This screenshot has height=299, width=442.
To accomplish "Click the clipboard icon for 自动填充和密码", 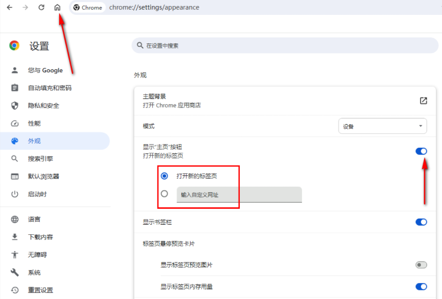I will (x=14, y=88).
